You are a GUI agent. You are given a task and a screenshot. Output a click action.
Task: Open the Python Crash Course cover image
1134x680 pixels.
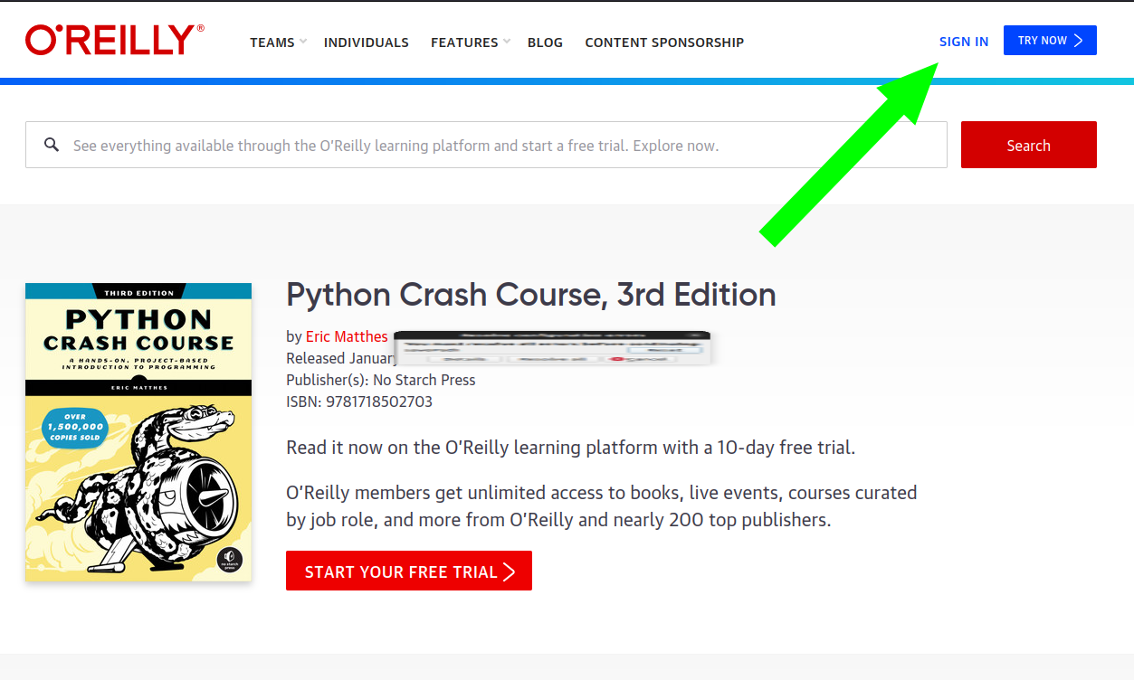[138, 432]
